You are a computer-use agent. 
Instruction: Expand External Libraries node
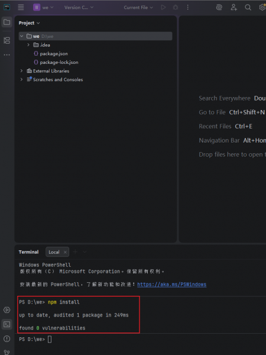coord(21,71)
